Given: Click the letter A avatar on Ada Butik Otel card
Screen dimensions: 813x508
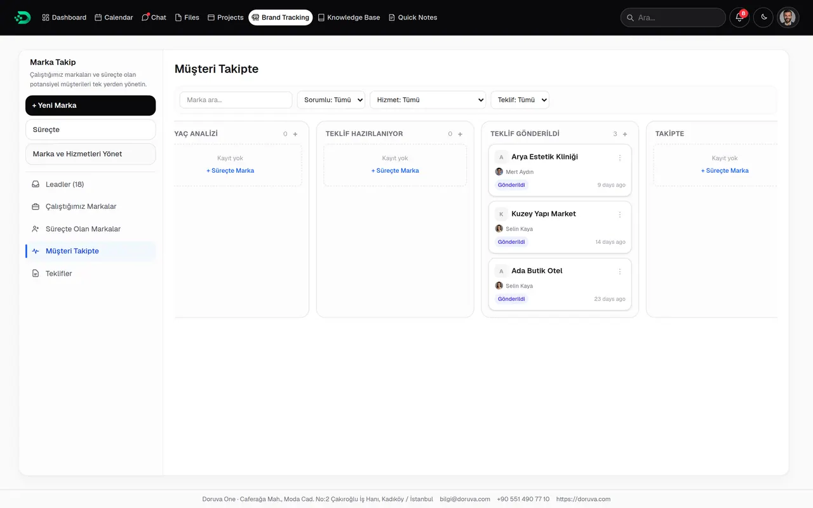Looking at the screenshot, I should [501, 271].
